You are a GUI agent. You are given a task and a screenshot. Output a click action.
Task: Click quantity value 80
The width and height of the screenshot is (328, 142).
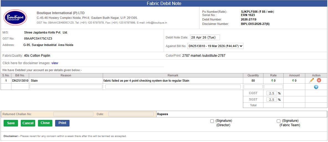[x=253, y=81]
